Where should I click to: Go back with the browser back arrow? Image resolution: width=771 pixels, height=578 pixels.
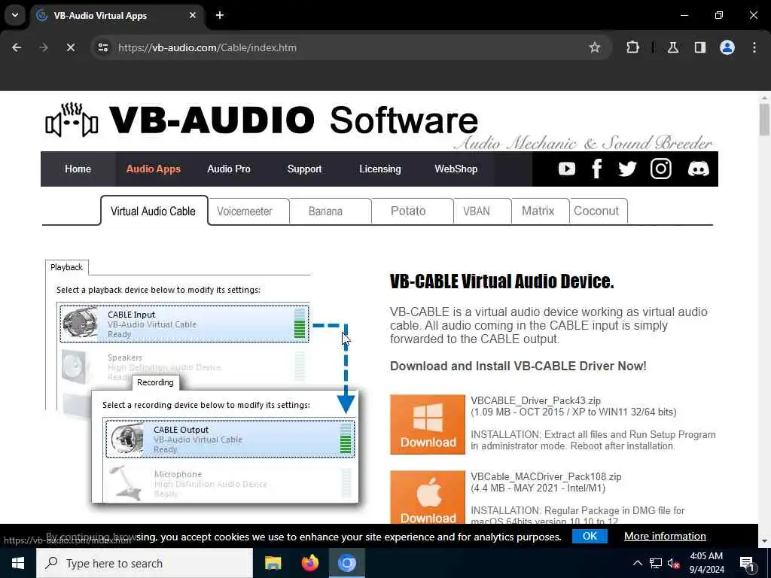pos(17,47)
